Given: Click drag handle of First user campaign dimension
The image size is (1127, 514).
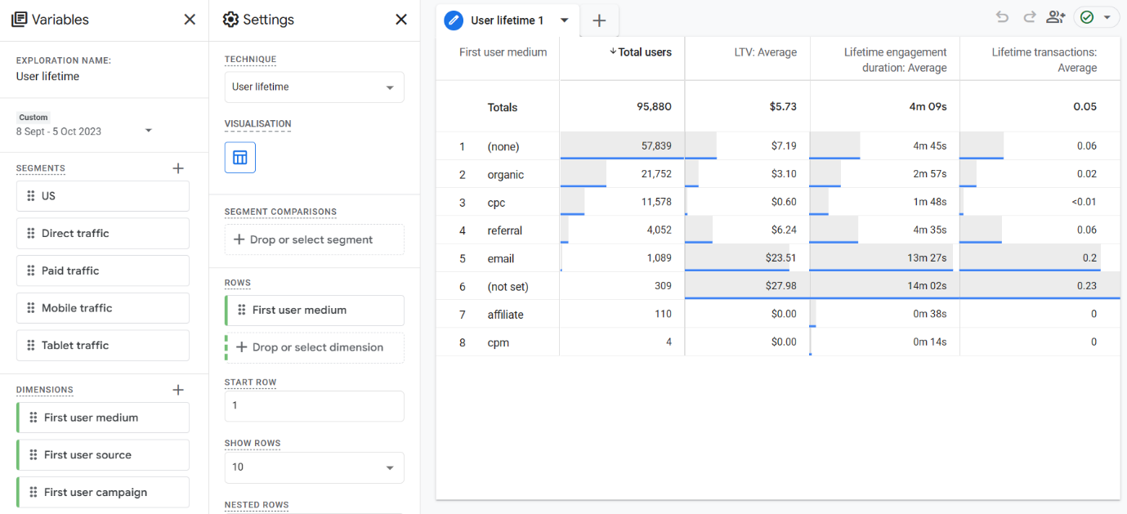Looking at the screenshot, I should point(34,492).
